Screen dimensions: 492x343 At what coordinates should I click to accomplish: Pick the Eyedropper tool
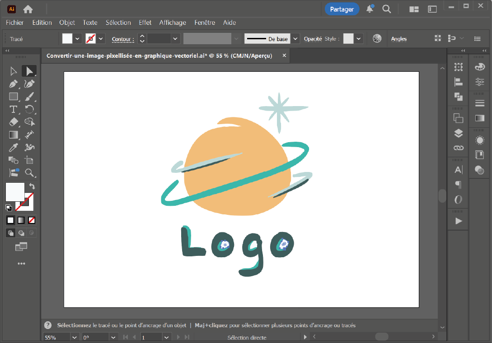tap(14, 147)
